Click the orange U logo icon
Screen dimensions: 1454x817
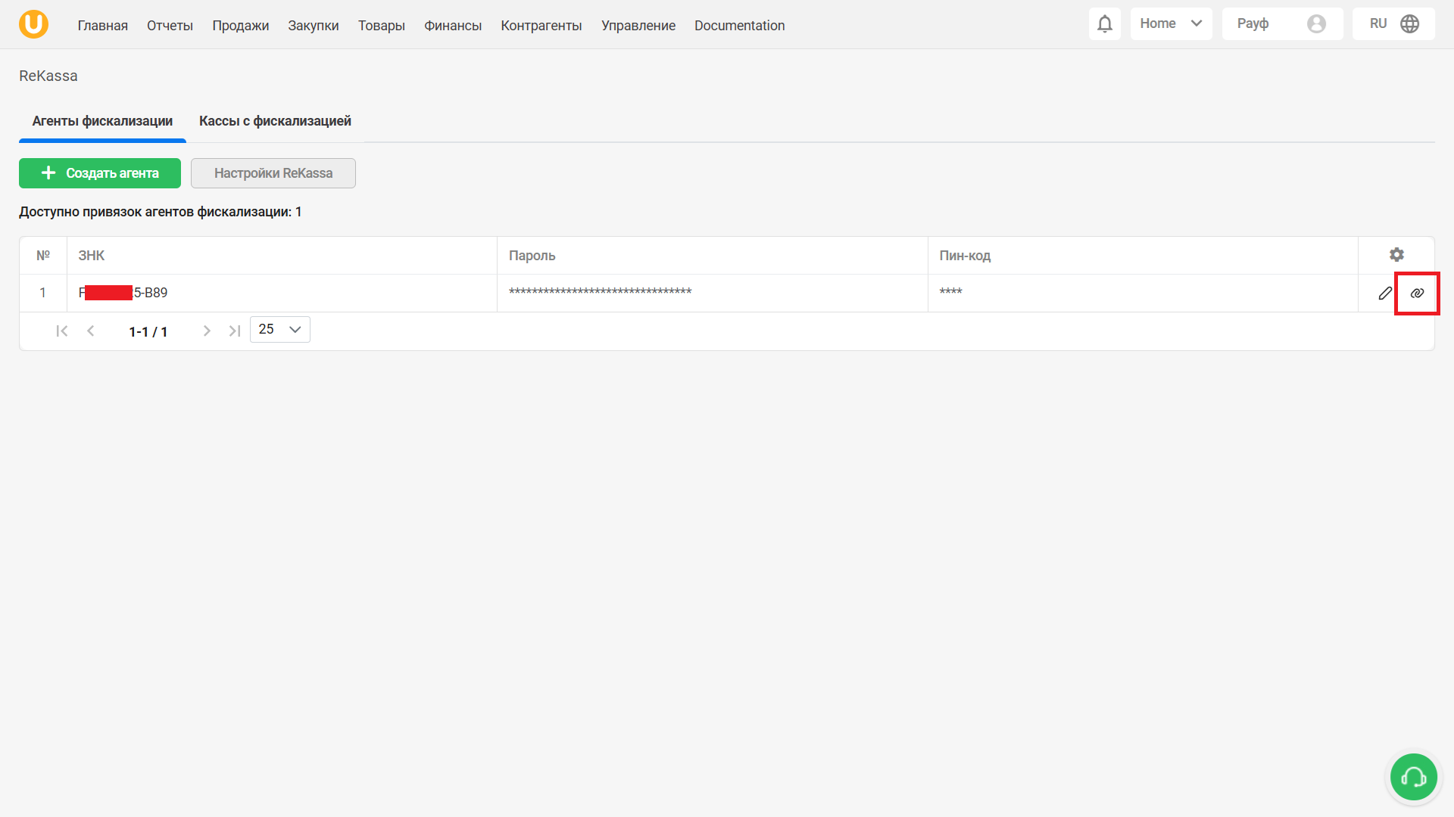click(x=33, y=24)
